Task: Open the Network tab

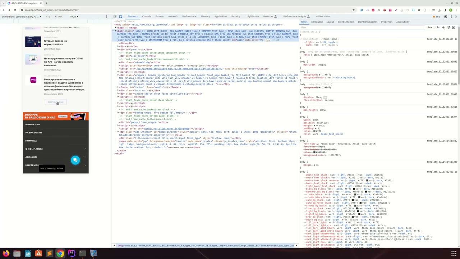Action: (x=173, y=17)
